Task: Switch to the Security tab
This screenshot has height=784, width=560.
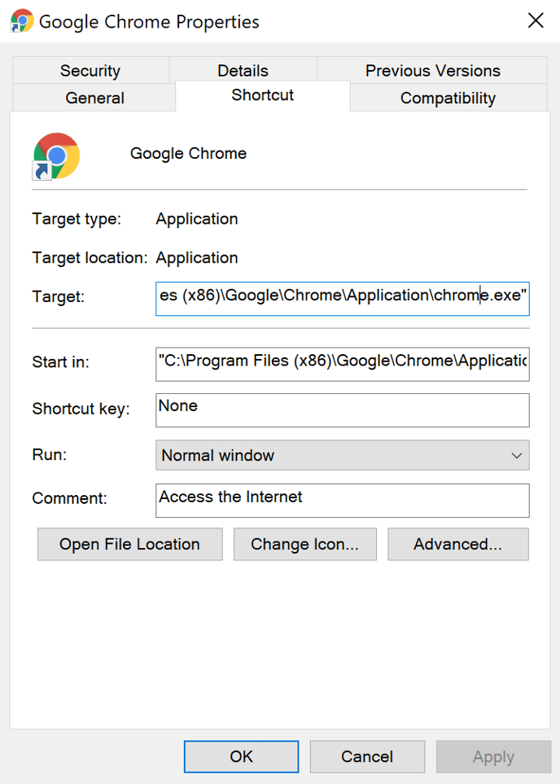Action: click(90, 71)
